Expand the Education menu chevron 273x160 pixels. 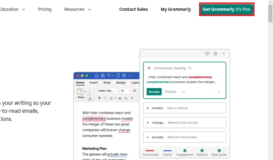(24, 10)
